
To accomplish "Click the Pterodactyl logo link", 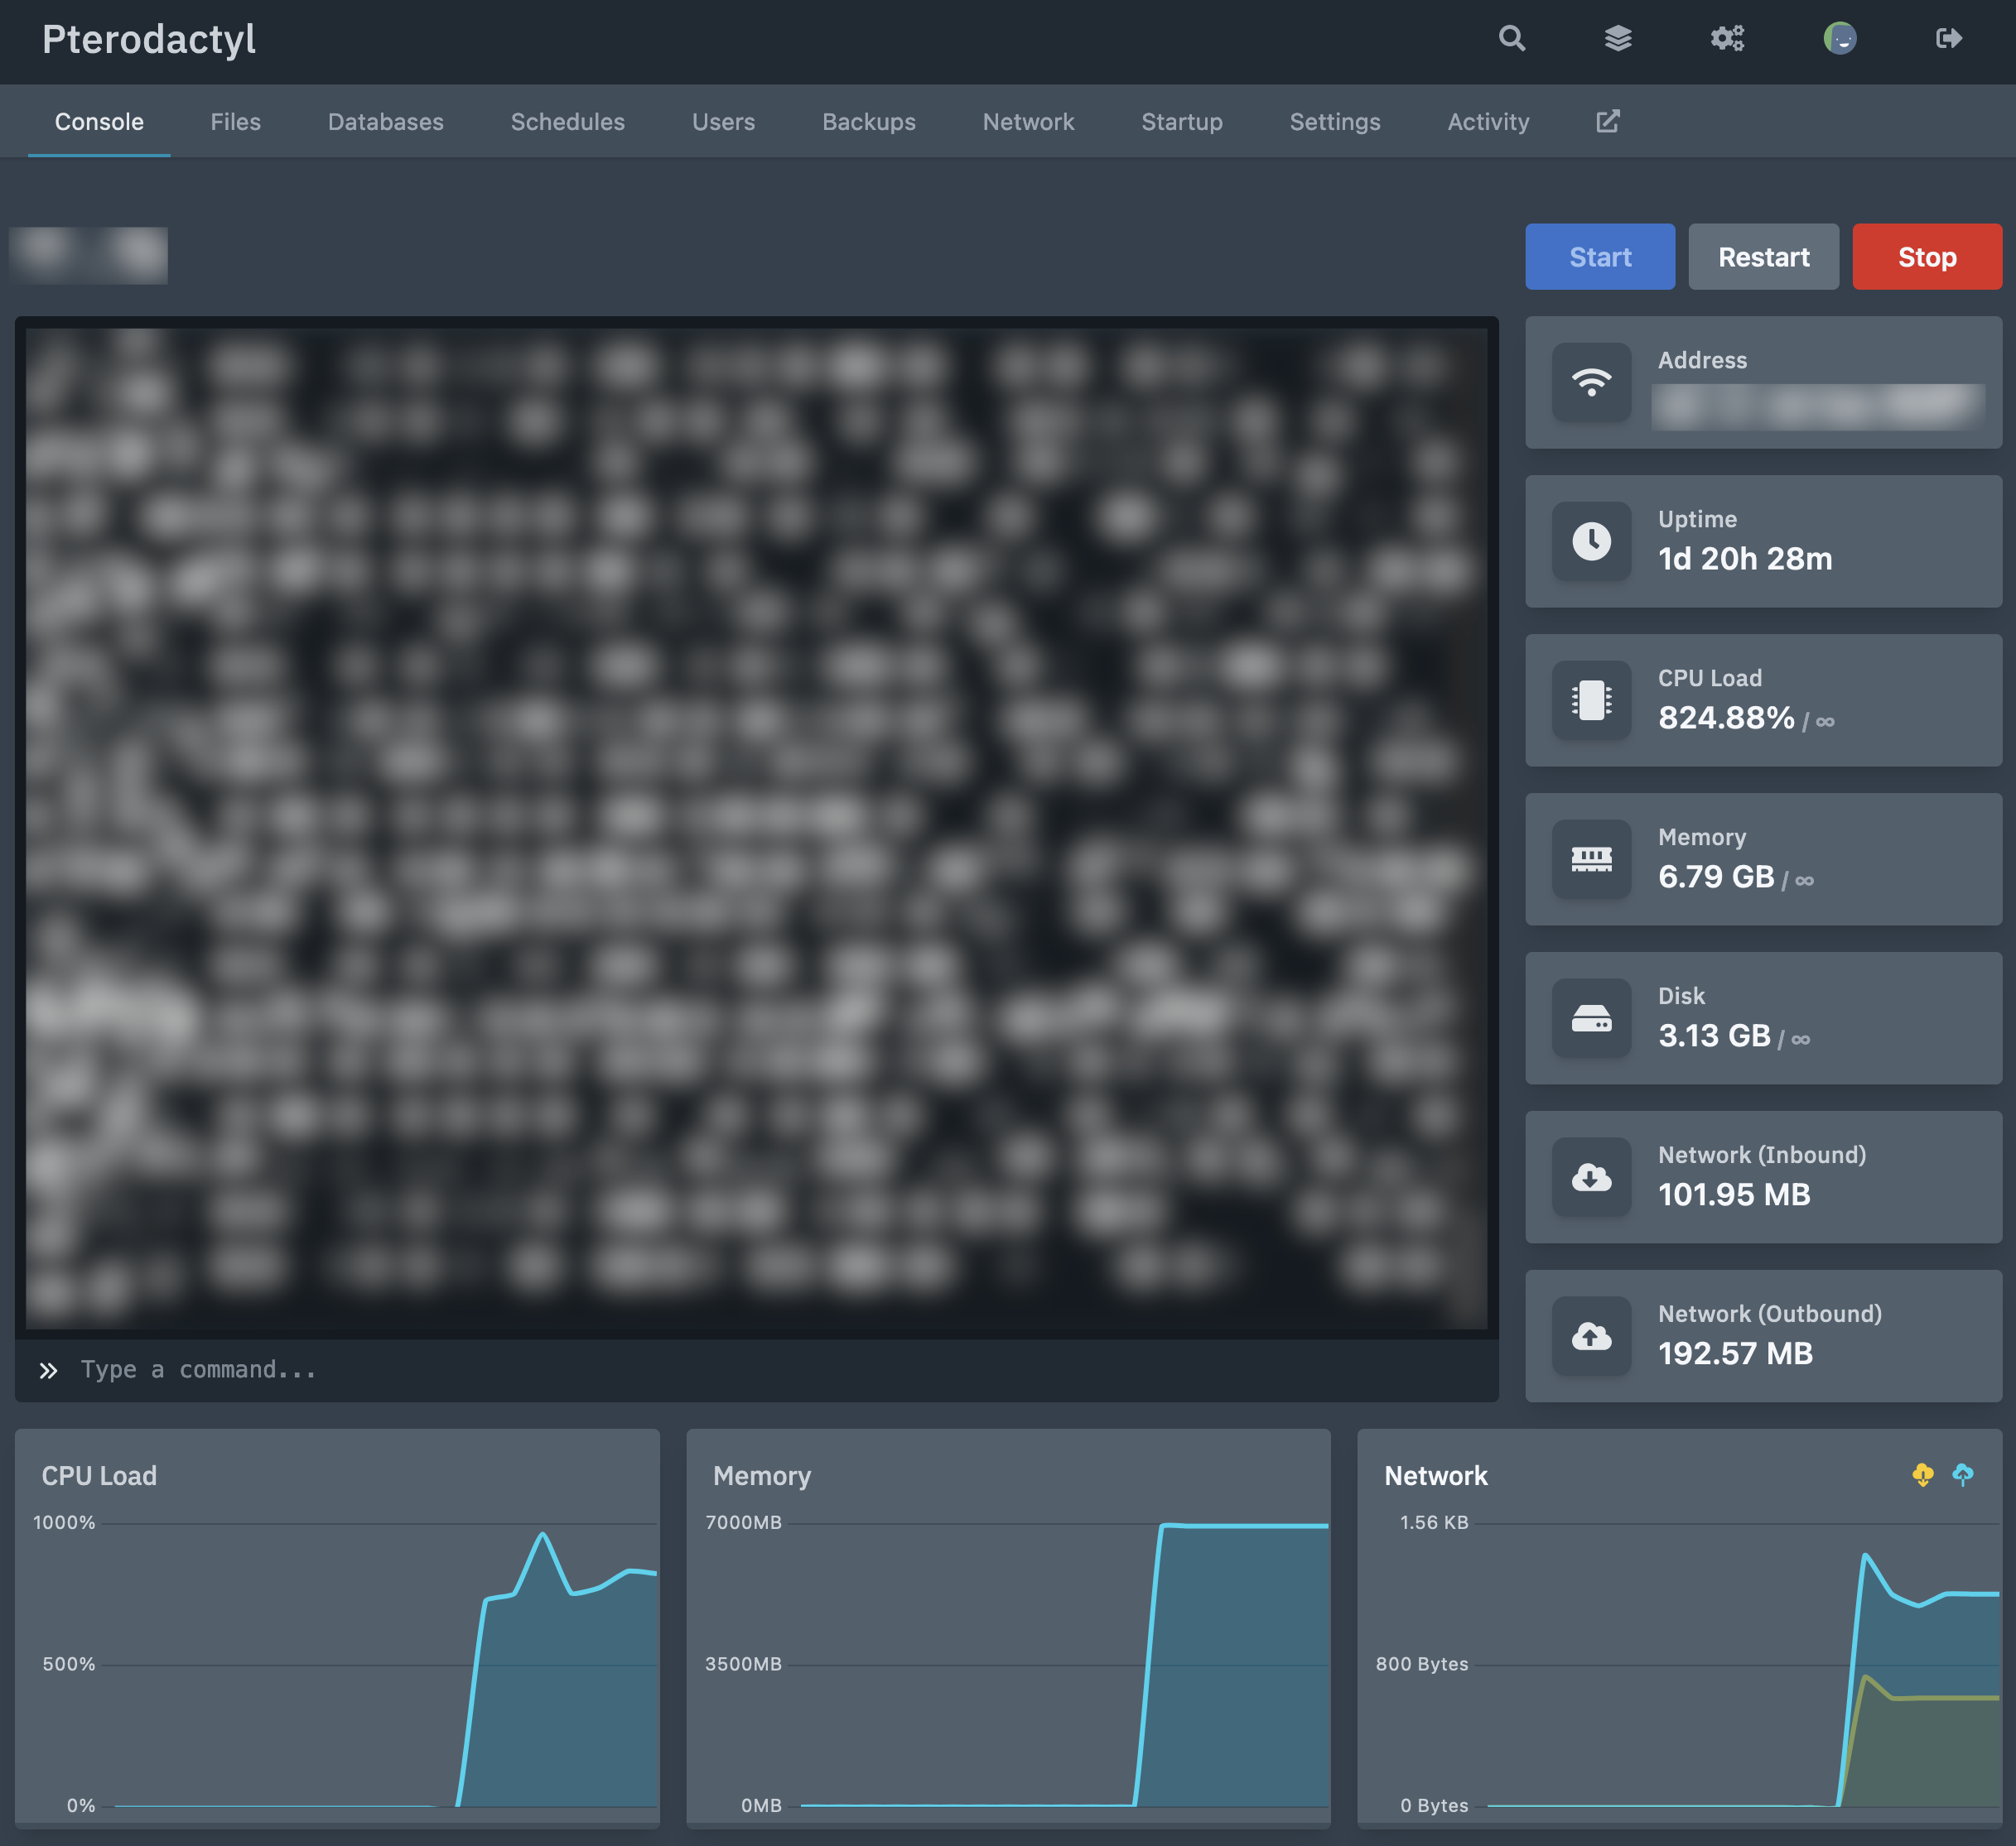I will point(149,40).
